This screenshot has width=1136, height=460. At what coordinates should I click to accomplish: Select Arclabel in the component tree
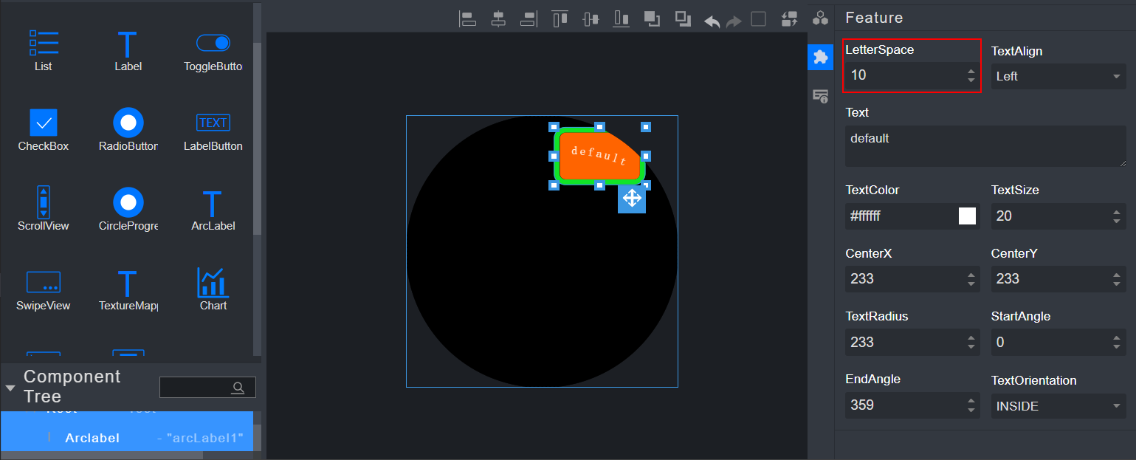pyautogui.click(x=92, y=438)
